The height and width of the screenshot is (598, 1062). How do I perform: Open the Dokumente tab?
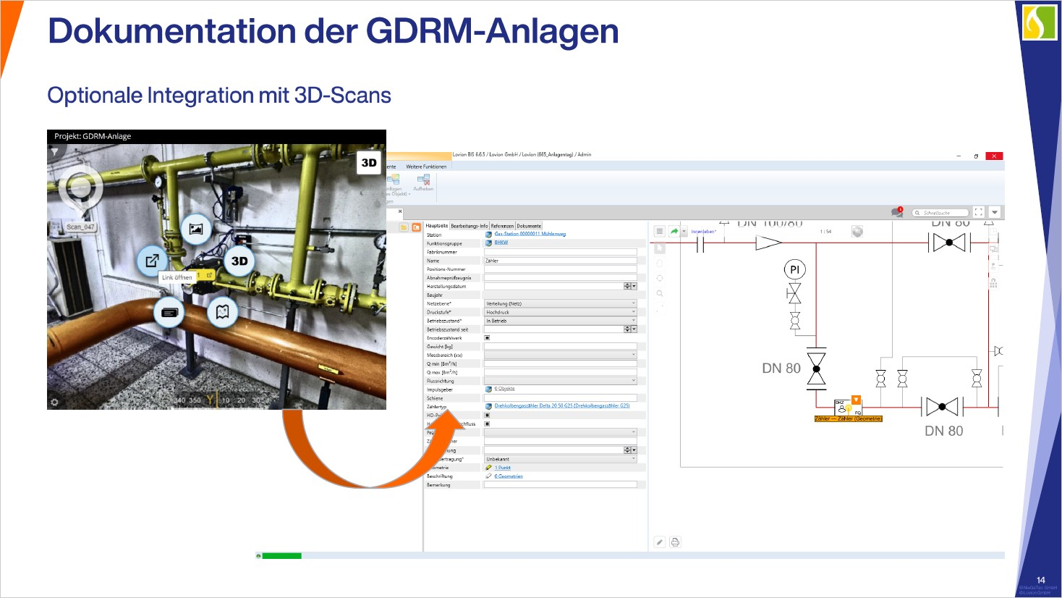point(529,226)
